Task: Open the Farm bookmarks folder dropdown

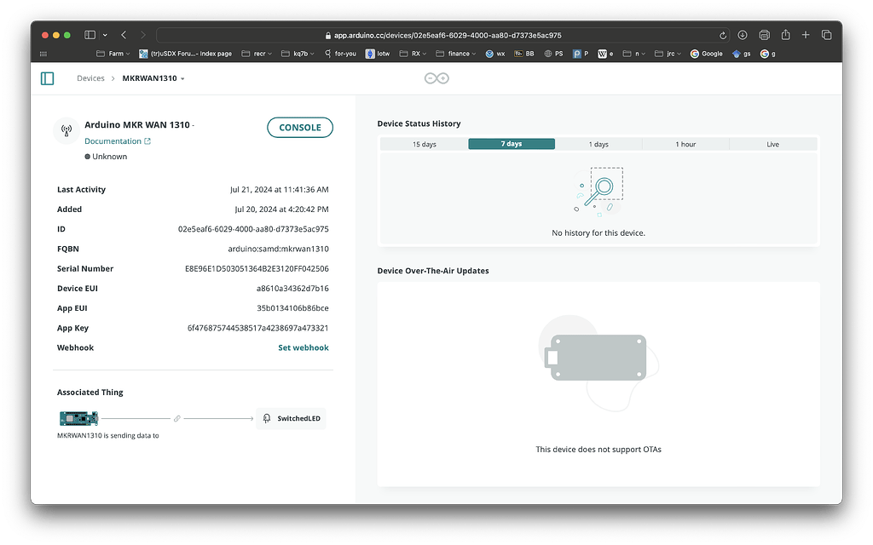Action: pos(113,54)
